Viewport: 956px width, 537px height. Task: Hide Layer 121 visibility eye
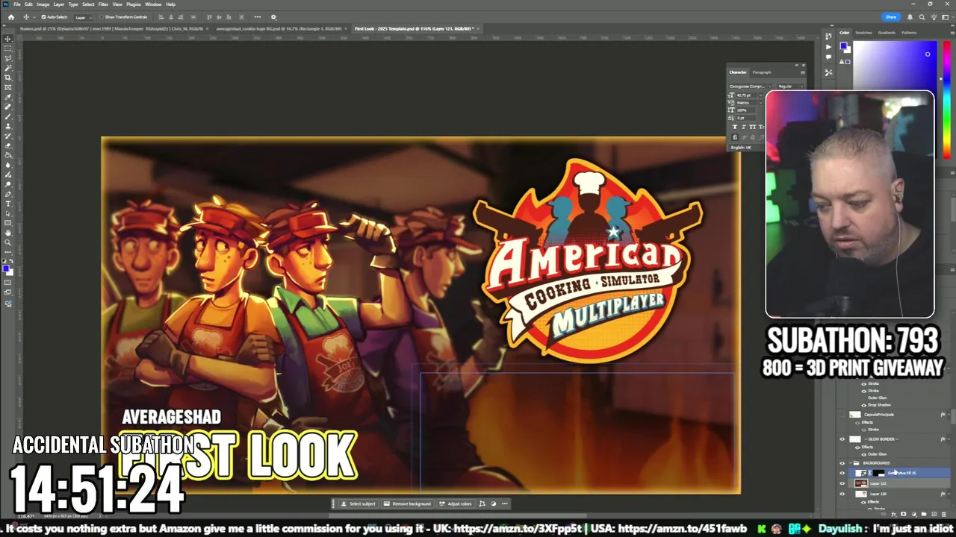[842, 483]
